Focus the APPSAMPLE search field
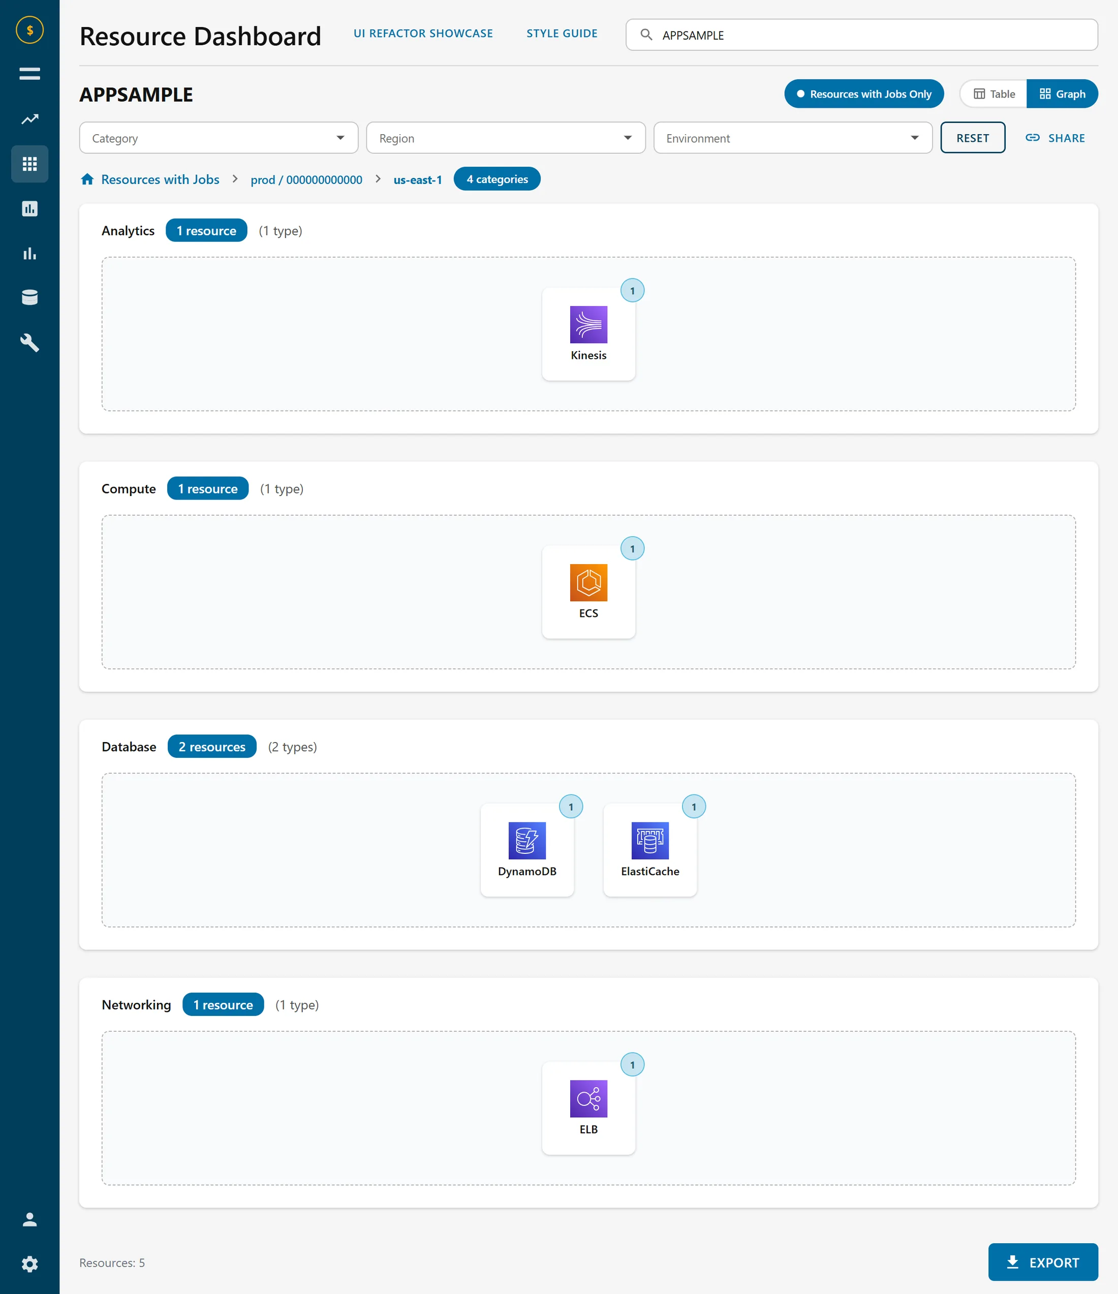 861,35
